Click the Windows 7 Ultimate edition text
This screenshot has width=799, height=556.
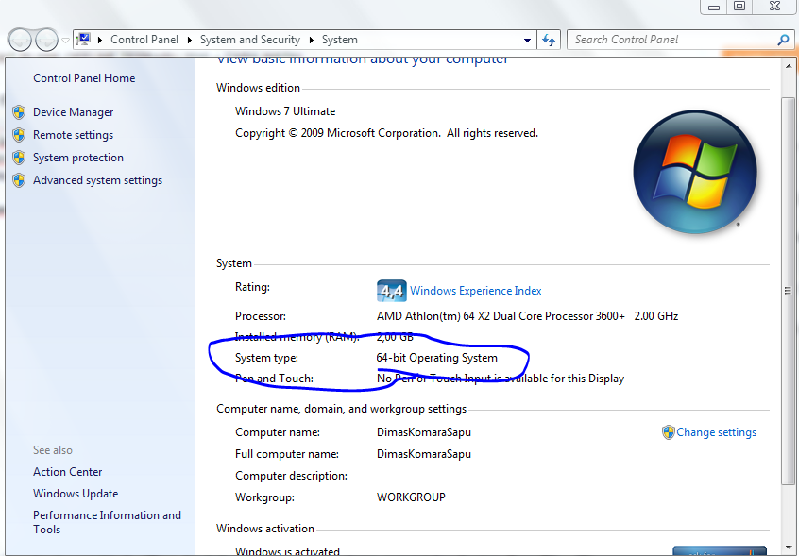[x=285, y=111]
